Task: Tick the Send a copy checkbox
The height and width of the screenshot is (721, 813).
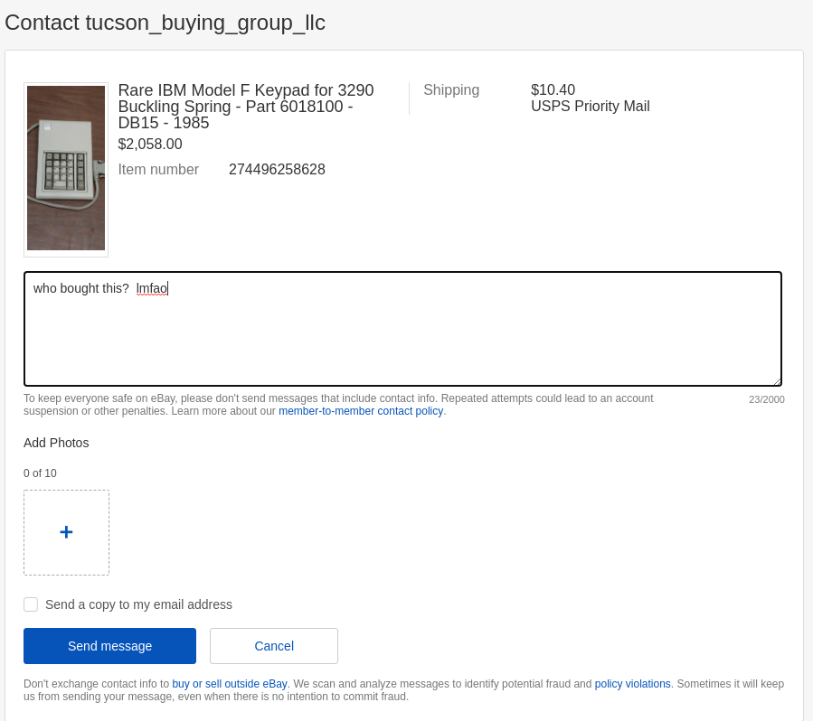Action: (x=31, y=604)
